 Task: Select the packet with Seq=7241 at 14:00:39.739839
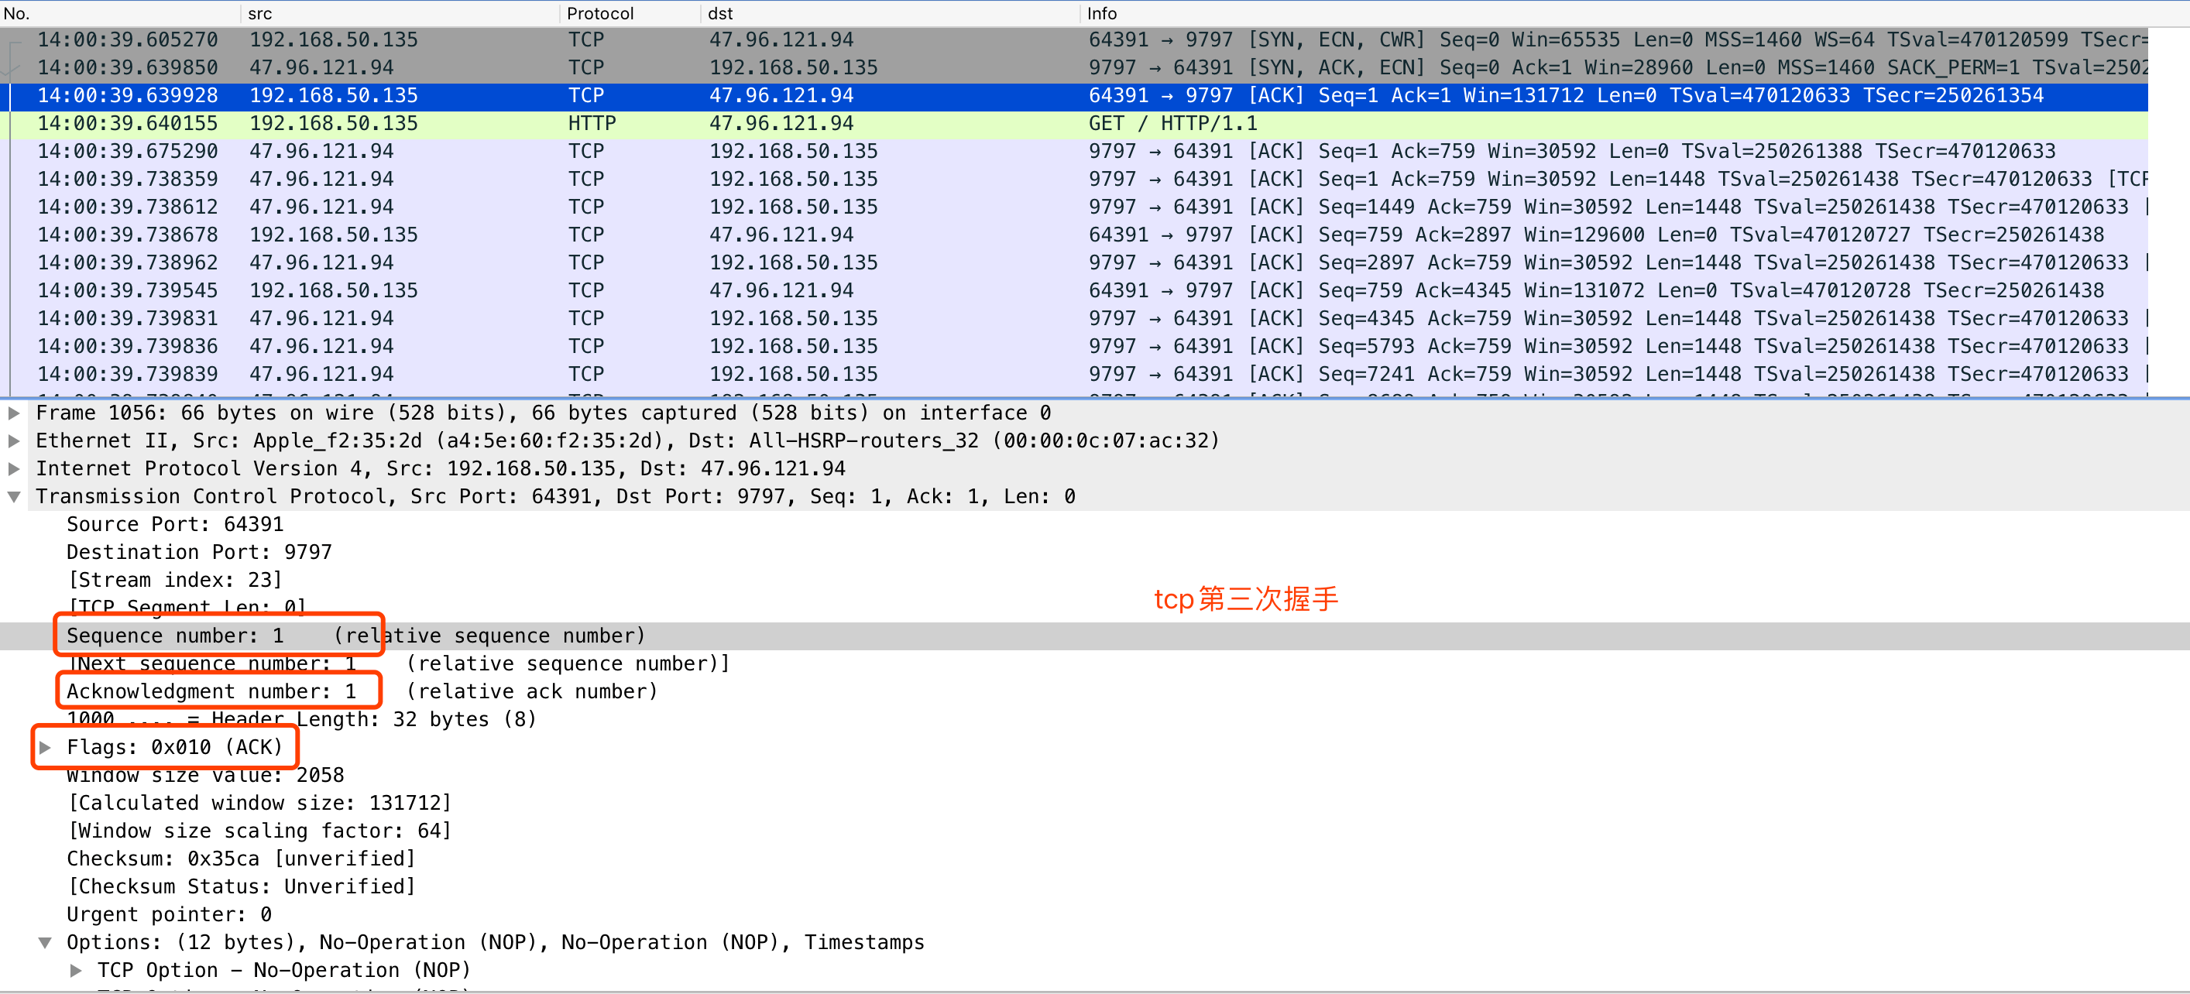pos(1075,375)
